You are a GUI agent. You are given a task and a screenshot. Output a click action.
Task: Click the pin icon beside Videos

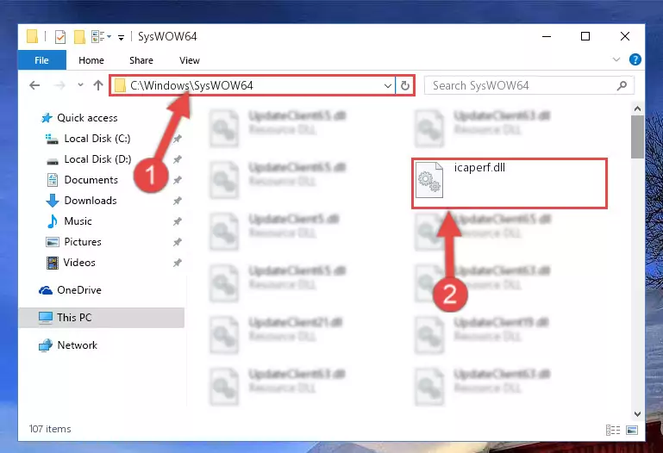pyautogui.click(x=177, y=263)
